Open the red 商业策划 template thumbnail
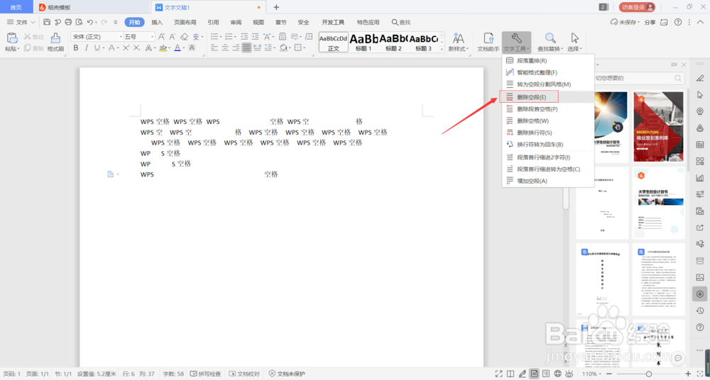The image size is (710, 380). (x=658, y=127)
